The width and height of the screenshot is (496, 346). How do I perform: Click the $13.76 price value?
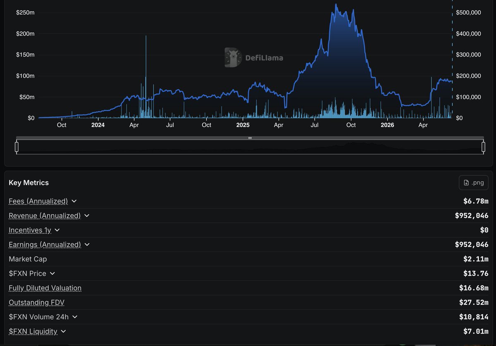[476, 274]
